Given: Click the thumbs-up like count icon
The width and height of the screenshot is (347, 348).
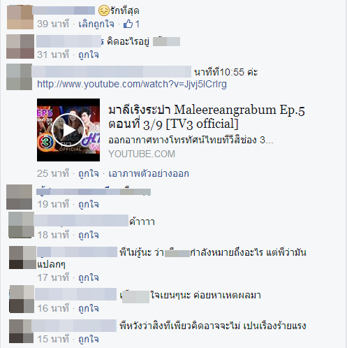Looking at the screenshot, I should click(x=128, y=24).
